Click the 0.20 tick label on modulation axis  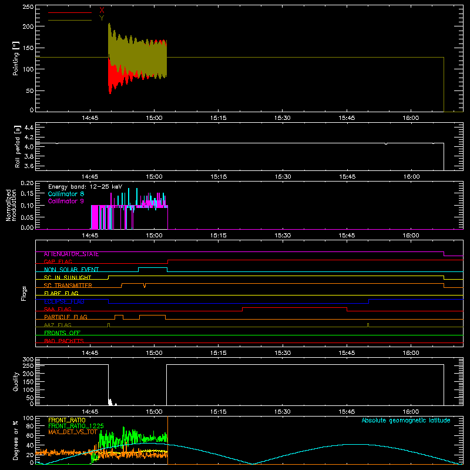[27, 183]
